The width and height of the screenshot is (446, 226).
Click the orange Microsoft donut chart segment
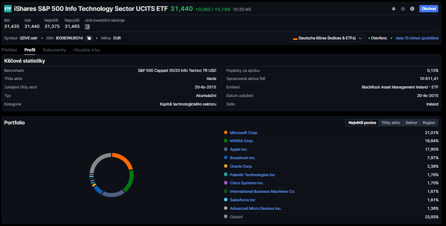coord(125,159)
